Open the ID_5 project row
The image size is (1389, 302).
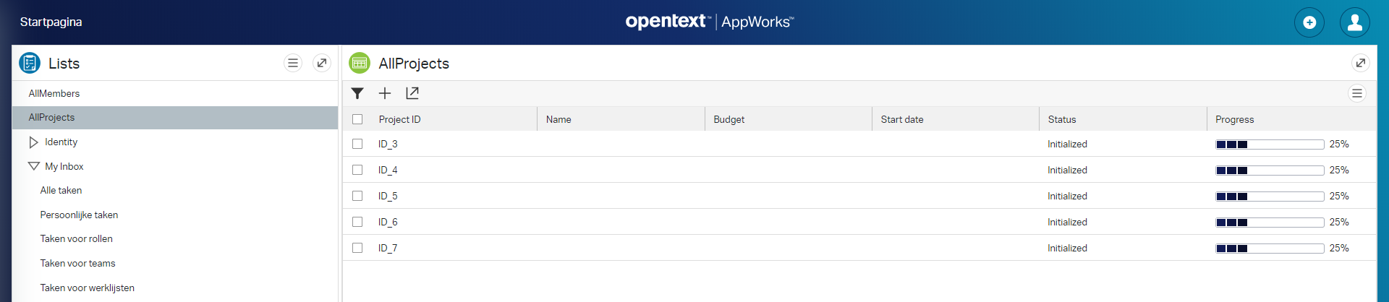859,196
